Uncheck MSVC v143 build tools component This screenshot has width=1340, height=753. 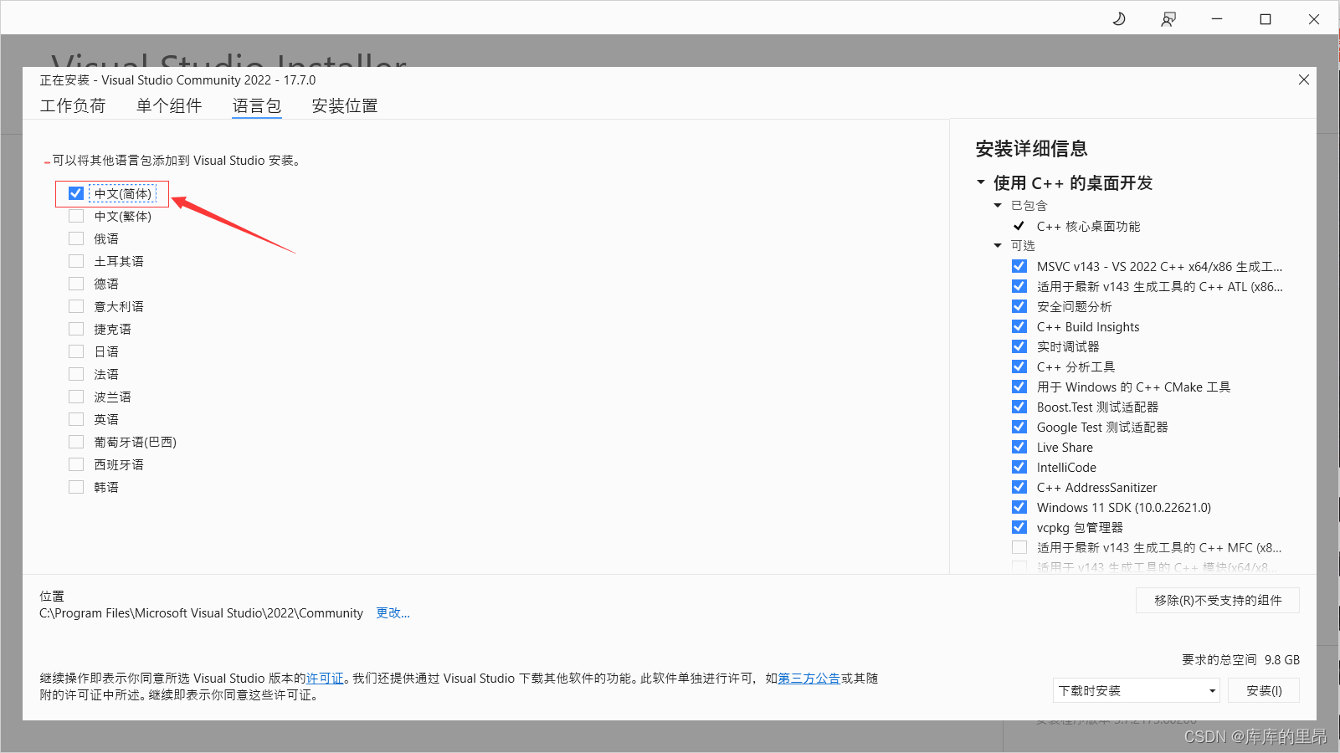pos(1019,266)
